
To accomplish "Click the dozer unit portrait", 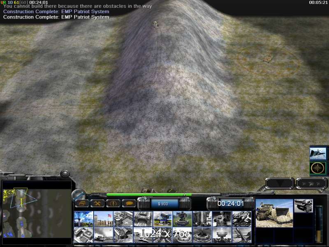I will pos(274,213).
